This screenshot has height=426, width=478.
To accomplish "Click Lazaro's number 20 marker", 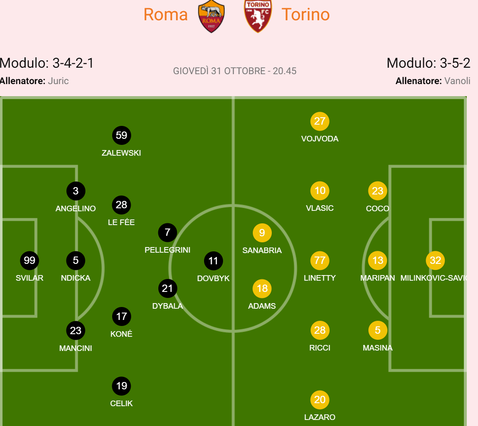I will (320, 400).
